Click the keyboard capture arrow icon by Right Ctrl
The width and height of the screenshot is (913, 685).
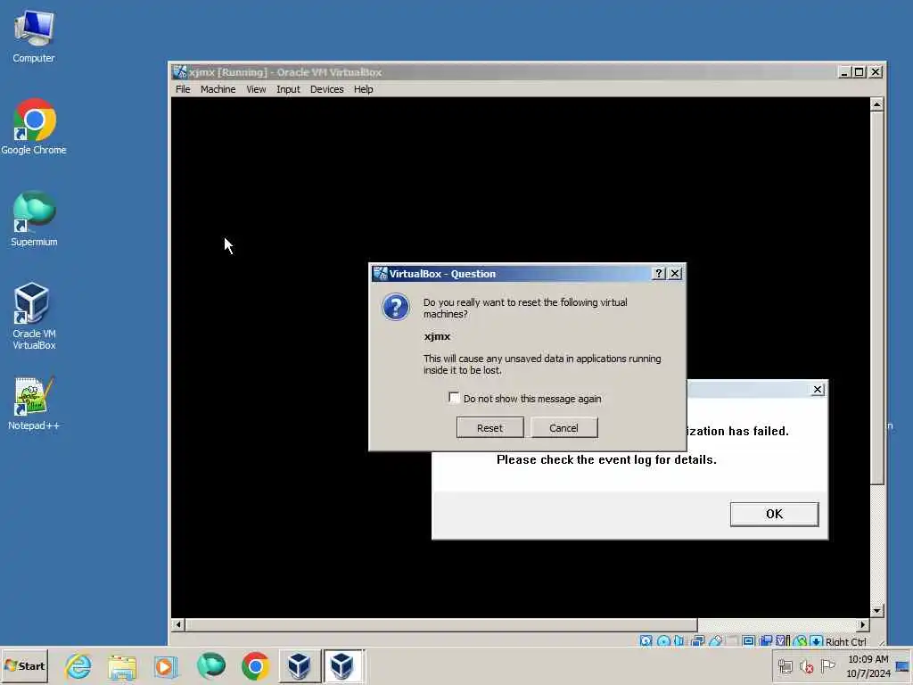(x=817, y=641)
